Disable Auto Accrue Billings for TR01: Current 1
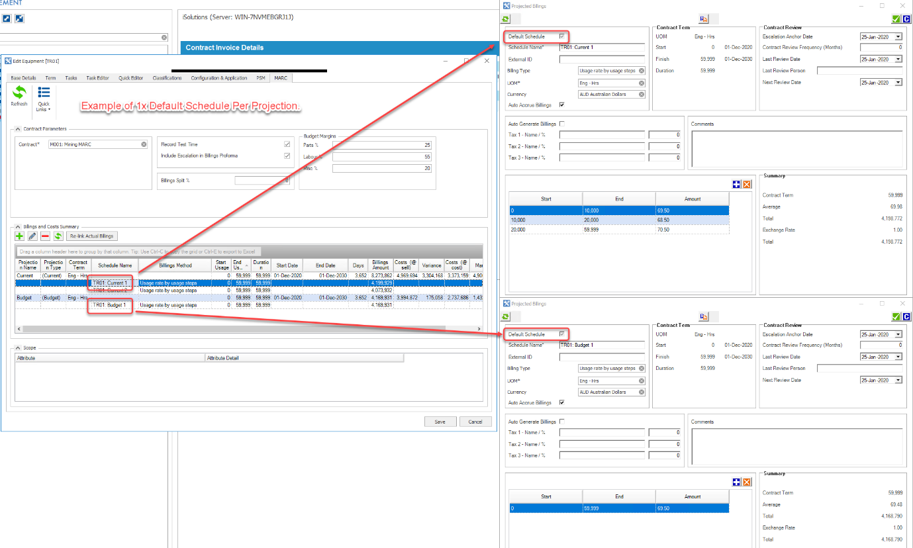Image resolution: width=913 pixels, height=548 pixels. coord(560,104)
